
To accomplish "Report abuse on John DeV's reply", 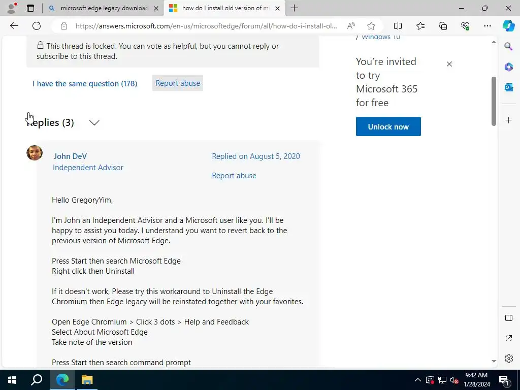I will click(x=234, y=175).
